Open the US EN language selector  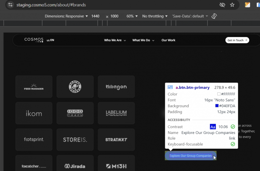click(x=50, y=40)
